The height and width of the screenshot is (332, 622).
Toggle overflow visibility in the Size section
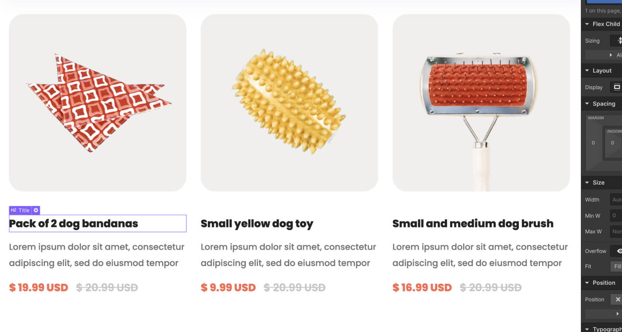tap(619, 251)
